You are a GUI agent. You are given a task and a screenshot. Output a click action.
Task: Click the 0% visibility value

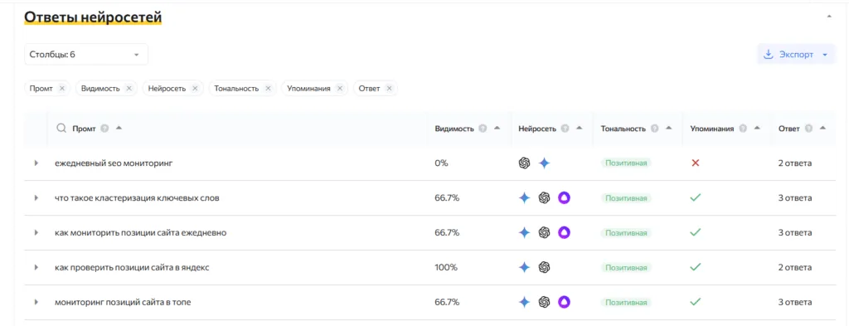441,163
